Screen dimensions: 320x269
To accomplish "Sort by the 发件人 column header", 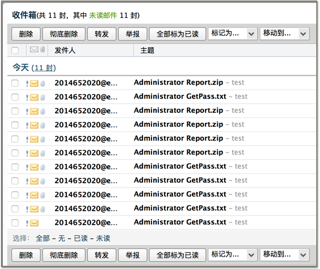I will 65,50.
